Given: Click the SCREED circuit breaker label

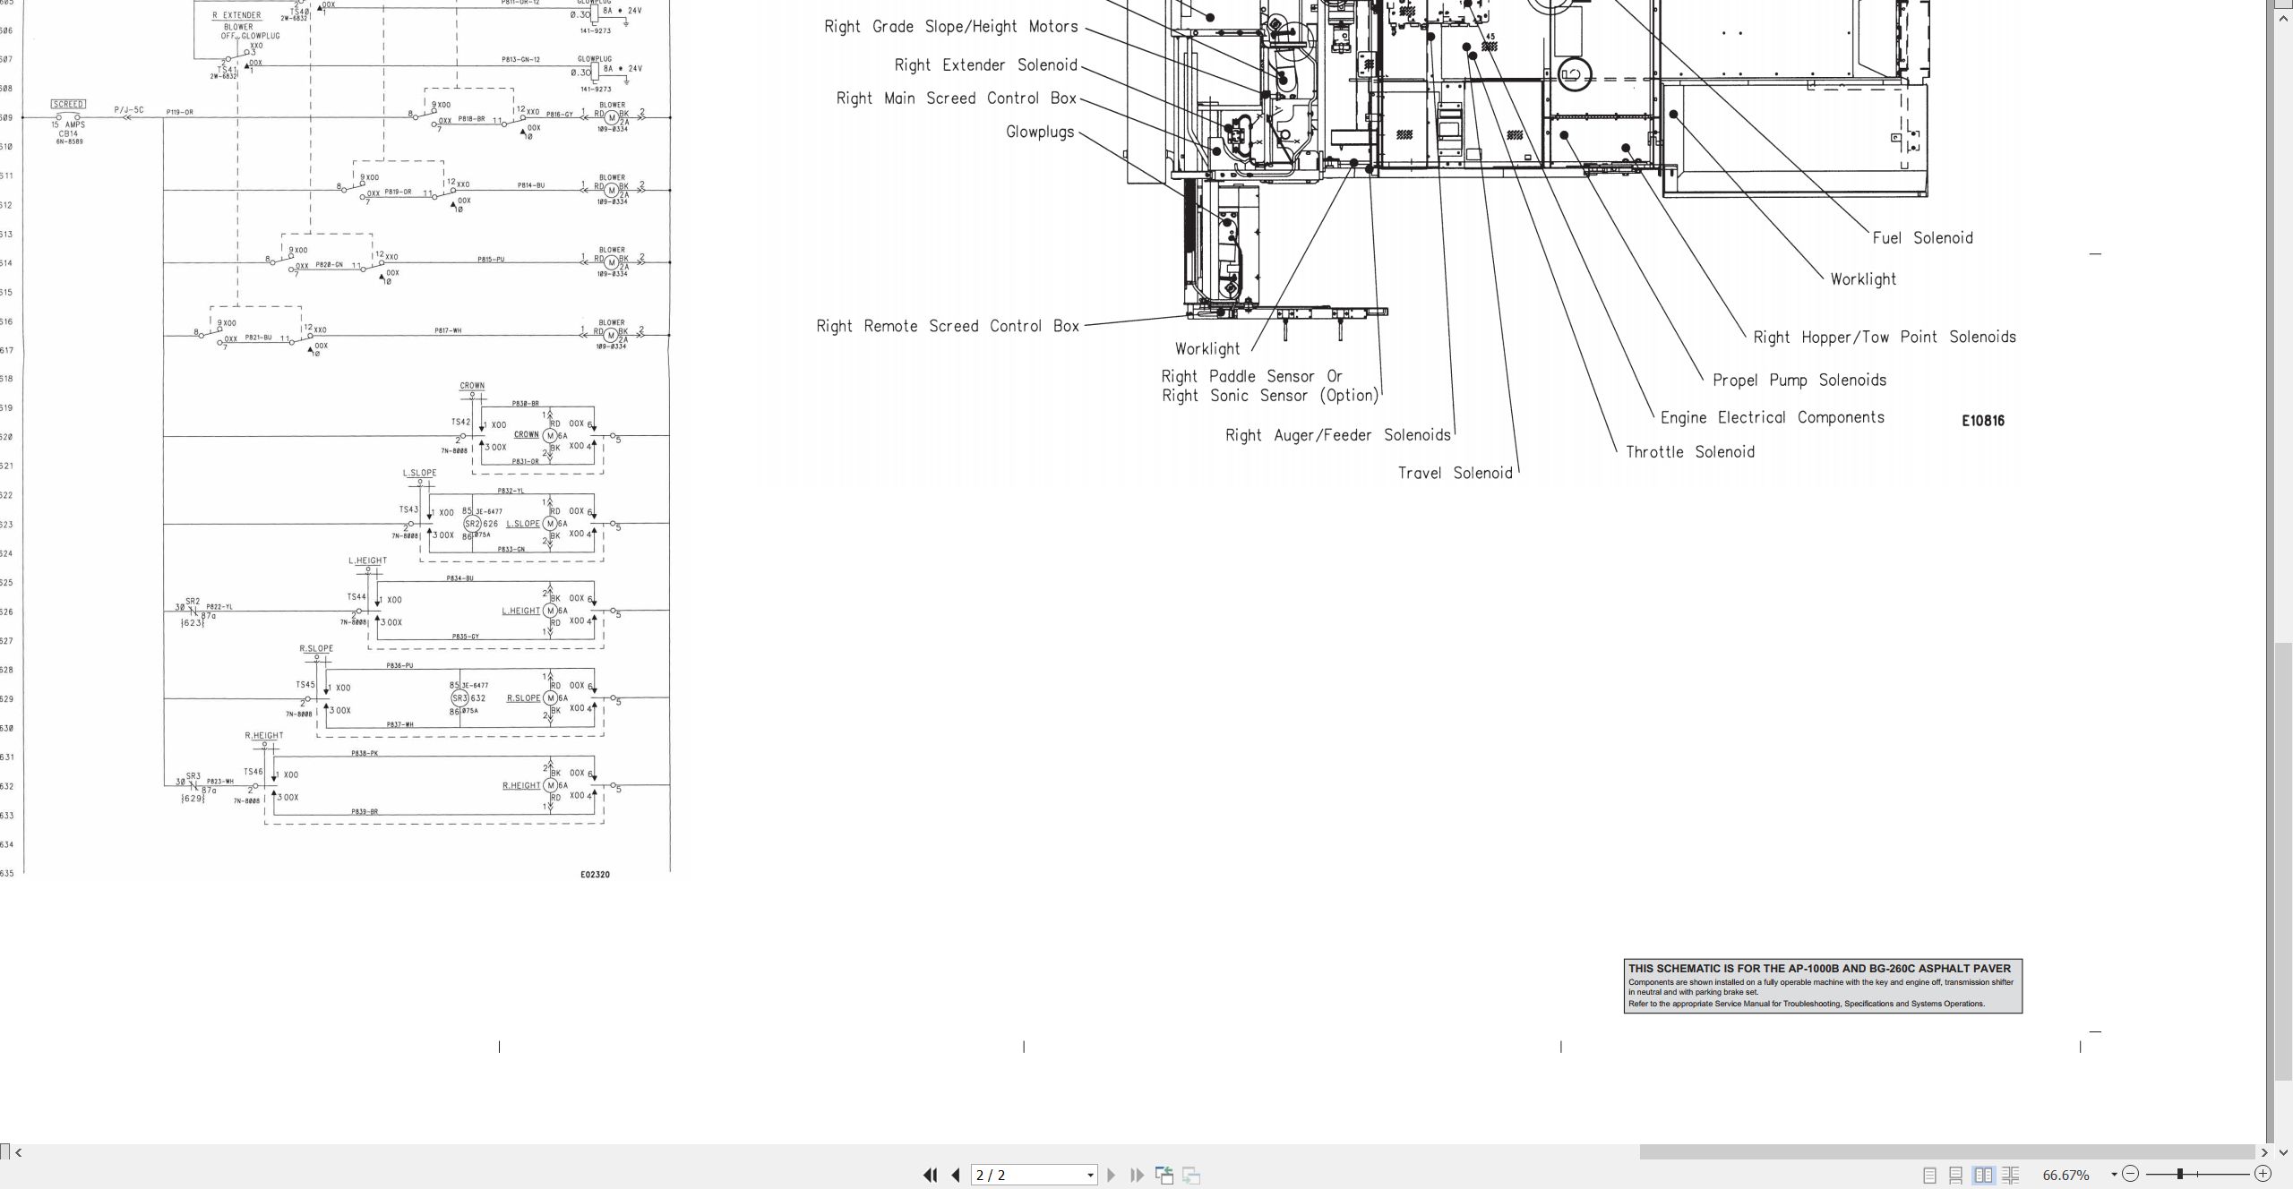Looking at the screenshot, I should 68,105.
